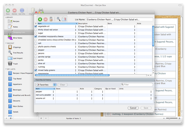Image resolution: width=187 pixels, height=129 pixels.
Task: Check the salt item
Action: point(35,43)
